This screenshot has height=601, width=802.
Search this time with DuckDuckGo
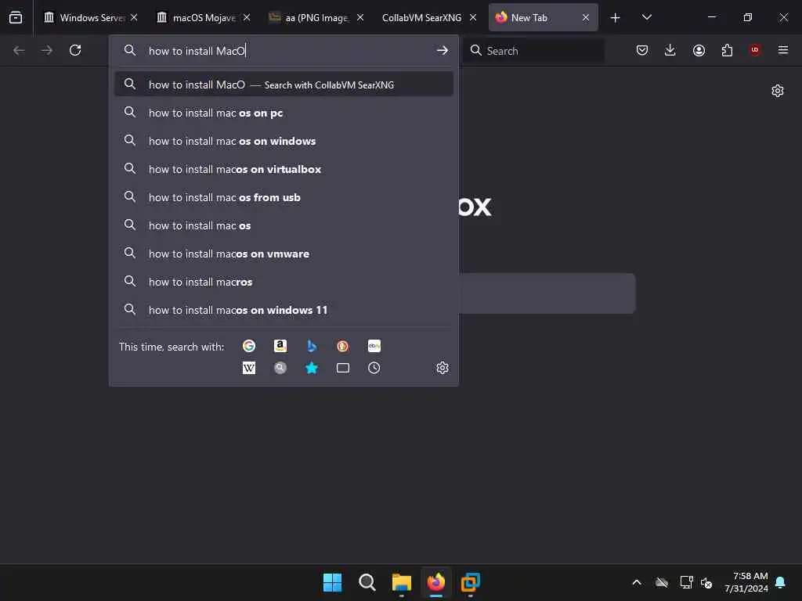pos(343,346)
